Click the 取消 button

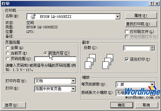147,105
